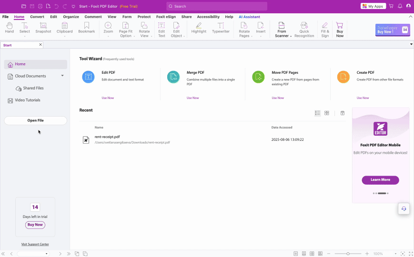This screenshot has height=257, width=414.
Task: Open the Fill & Sign tool
Action: [325, 30]
